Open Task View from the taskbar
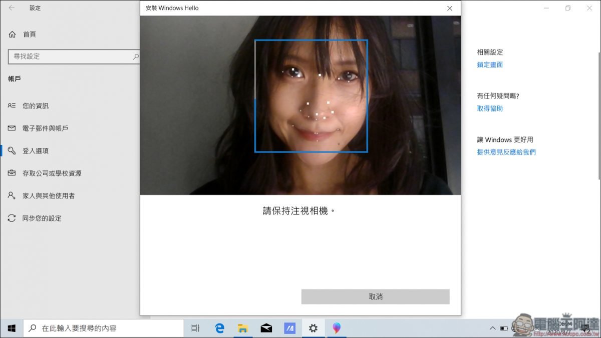This screenshot has width=601, height=338. pos(195,328)
